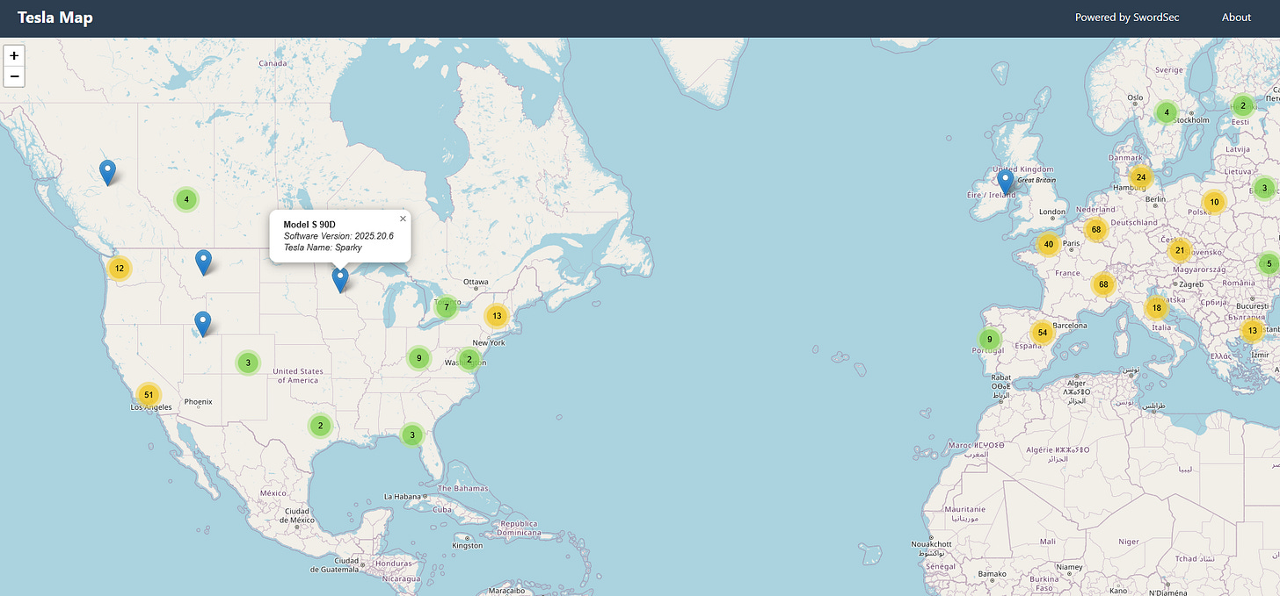Expand yellow cluster 13 north of New York
This screenshot has width=1280, height=596.
[497, 316]
